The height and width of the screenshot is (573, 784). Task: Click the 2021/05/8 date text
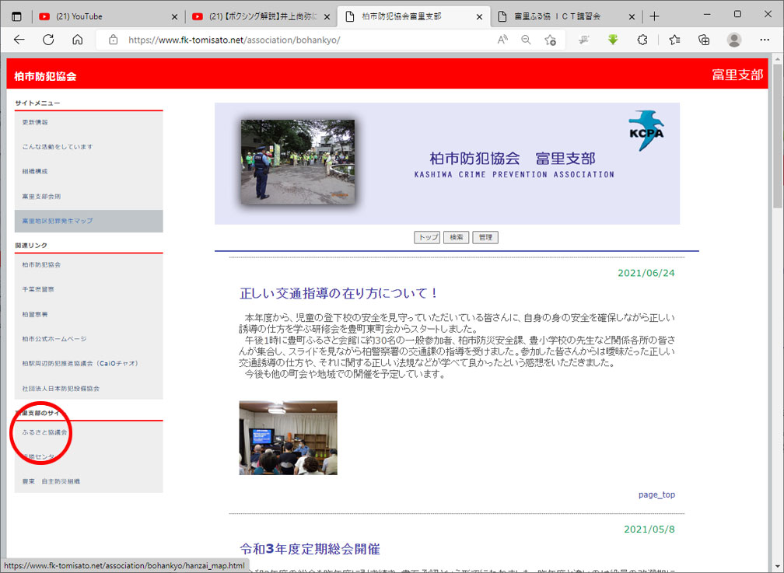(649, 529)
